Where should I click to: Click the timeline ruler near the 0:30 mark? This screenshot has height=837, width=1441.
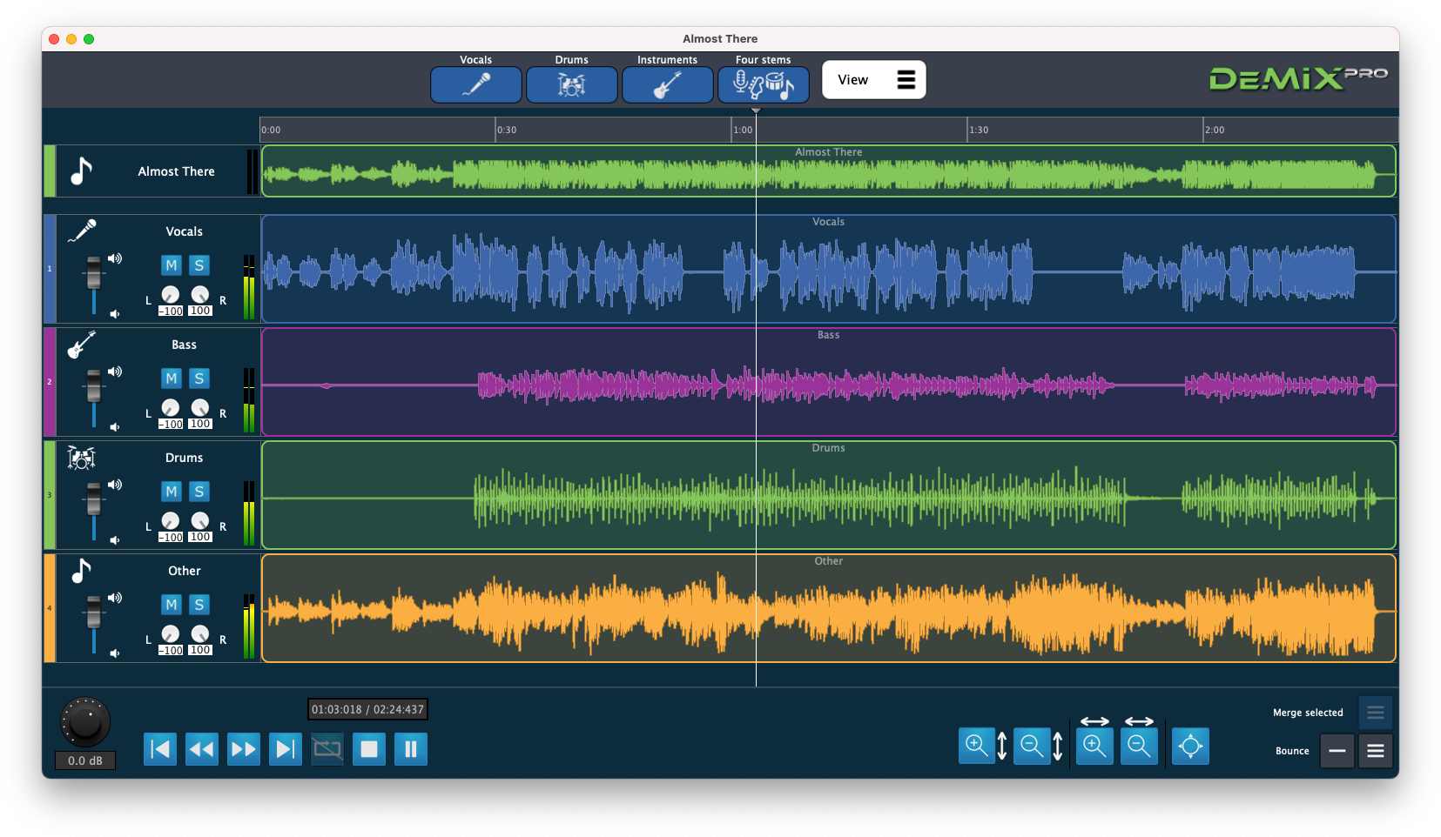pyautogui.click(x=499, y=129)
